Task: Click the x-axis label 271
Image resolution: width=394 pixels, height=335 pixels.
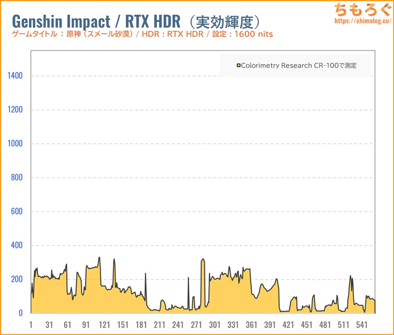Action: 196,324
